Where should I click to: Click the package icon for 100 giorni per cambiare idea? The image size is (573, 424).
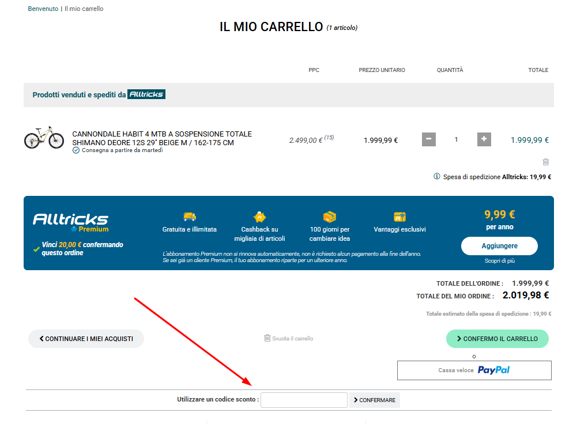tap(329, 215)
